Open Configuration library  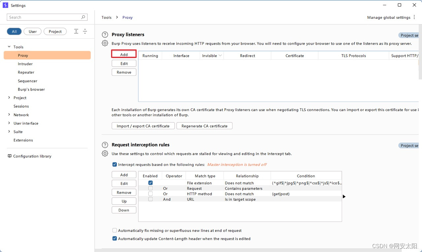tap(32, 156)
